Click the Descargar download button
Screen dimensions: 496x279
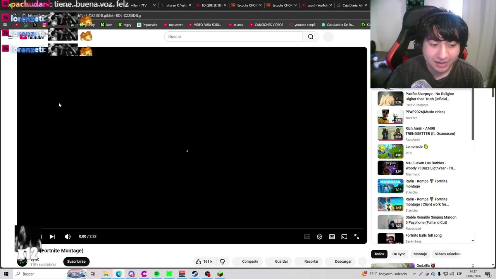click(343, 262)
